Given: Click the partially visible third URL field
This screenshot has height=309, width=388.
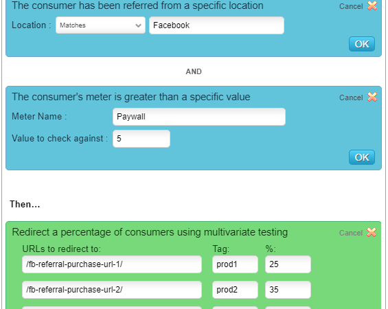Looking at the screenshot, I should pyautogui.click(x=112, y=308).
